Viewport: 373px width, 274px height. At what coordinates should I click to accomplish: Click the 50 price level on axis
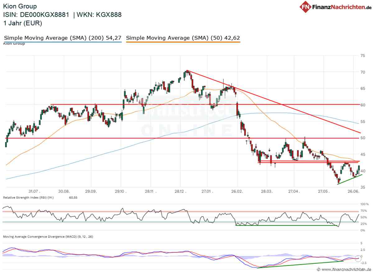(362, 138)
